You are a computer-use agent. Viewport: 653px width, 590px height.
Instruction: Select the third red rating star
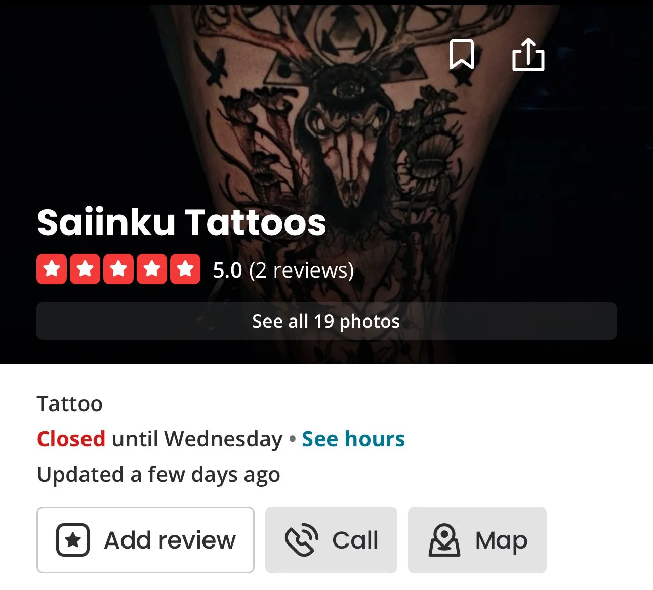(x=118, y=269)
